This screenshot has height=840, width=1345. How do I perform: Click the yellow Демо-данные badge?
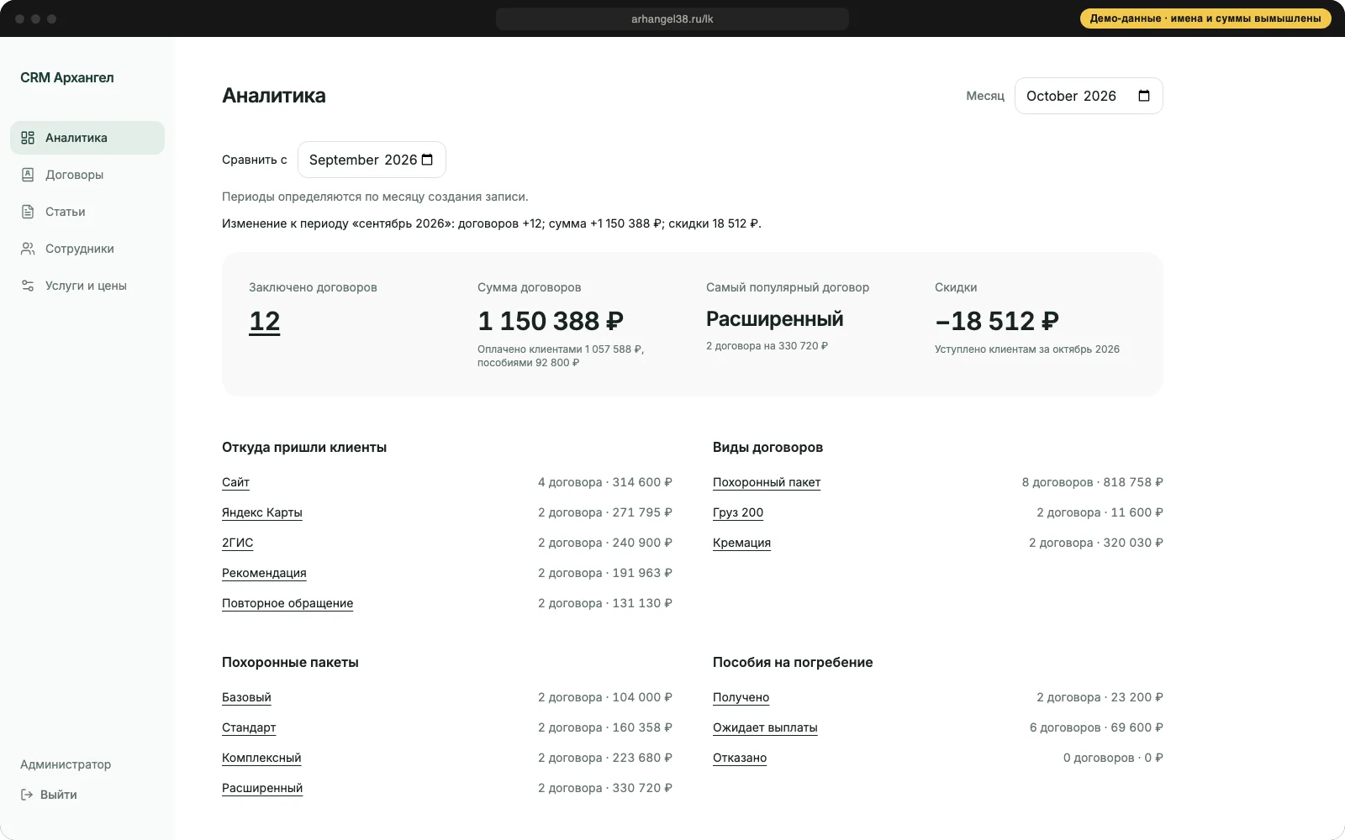(1205, 18)
